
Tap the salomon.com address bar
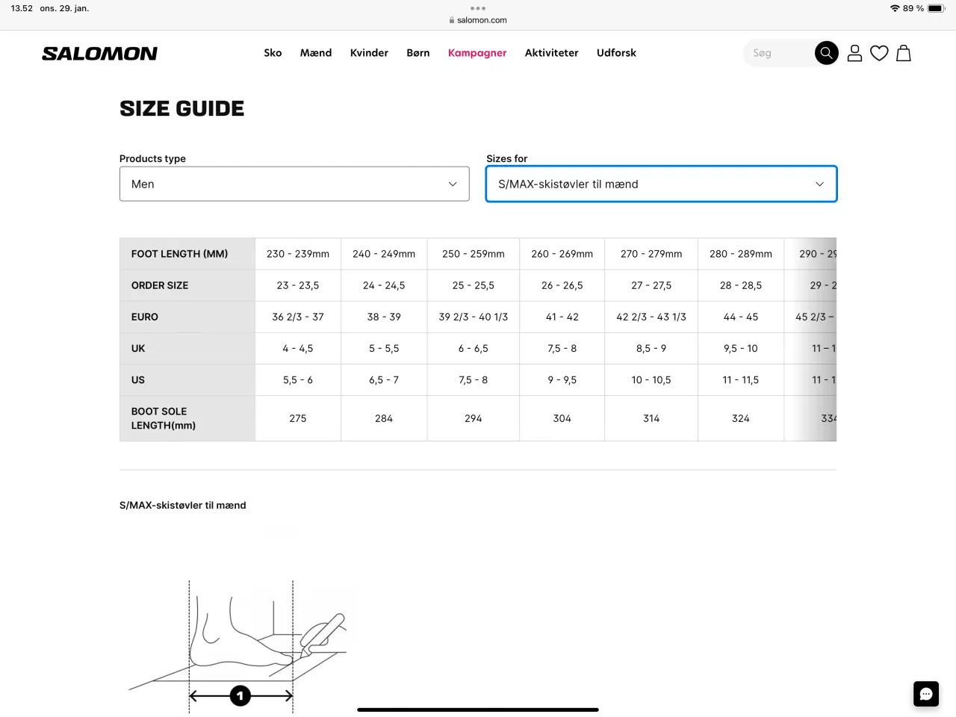click(478, 20)
